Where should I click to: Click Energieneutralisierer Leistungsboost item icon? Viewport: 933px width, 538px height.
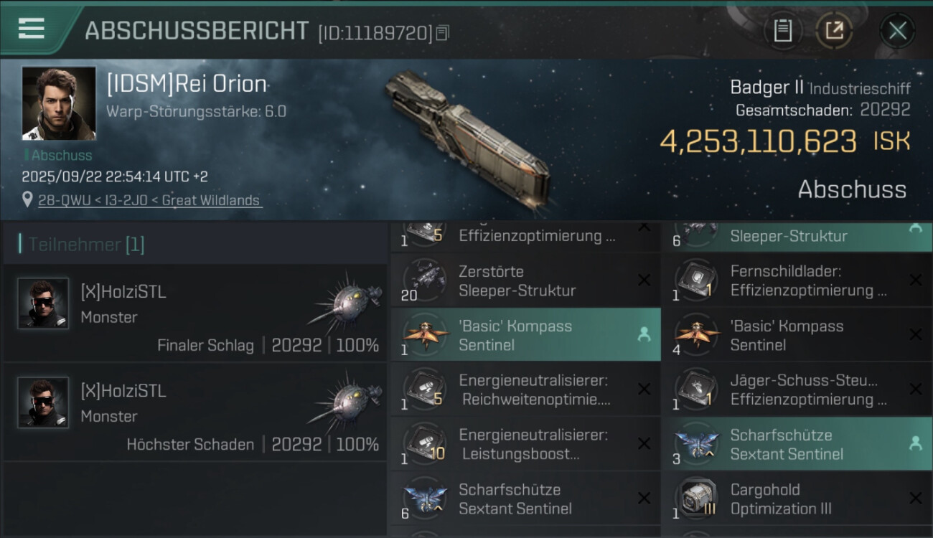click(x=423, y=444)
